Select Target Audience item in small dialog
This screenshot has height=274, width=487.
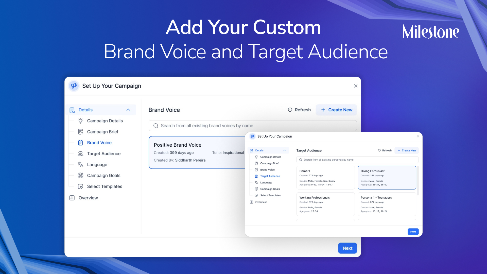point(270,176)
